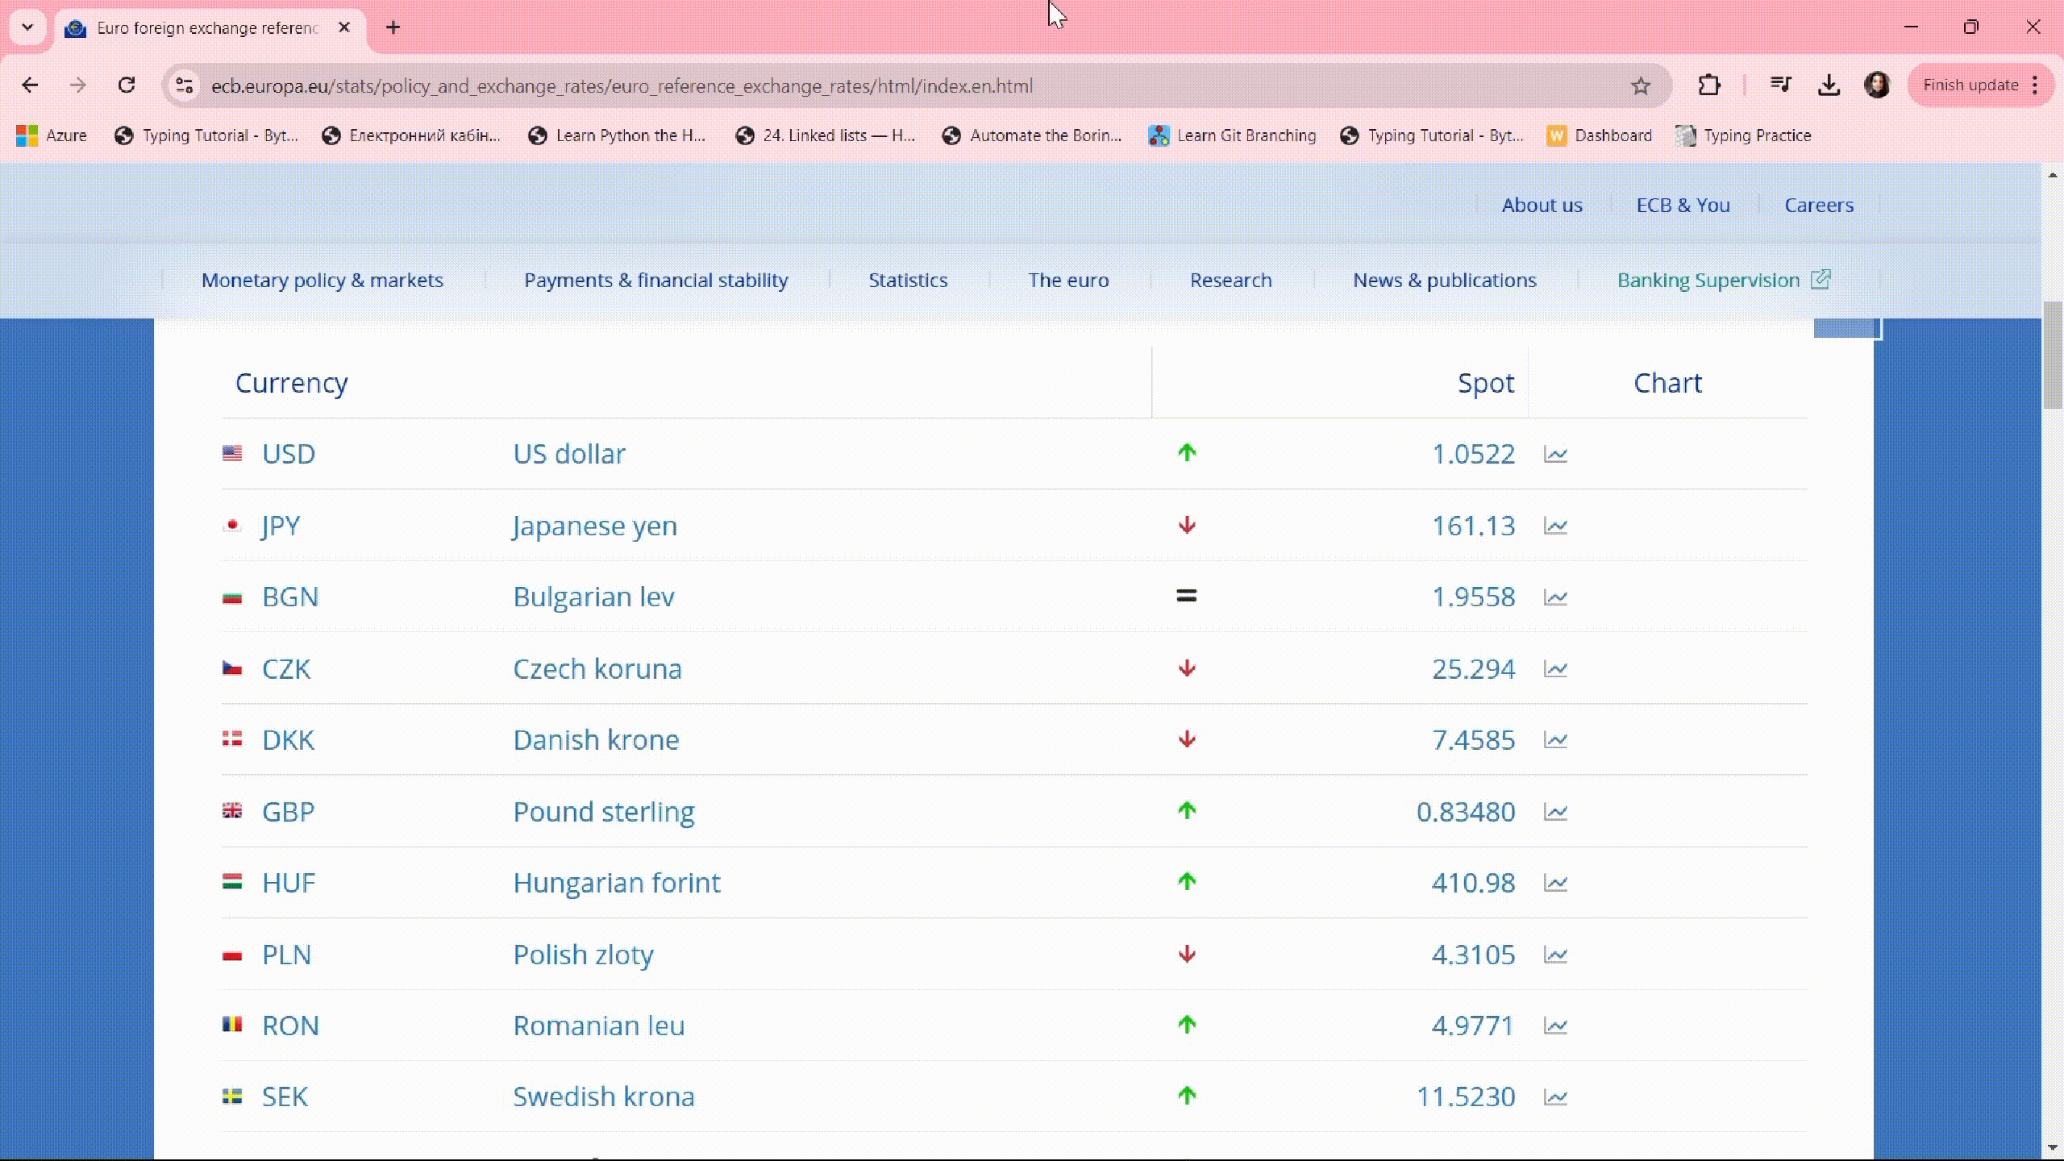
Task: Click the Finish update button
Action: [x=1970, y=85]
